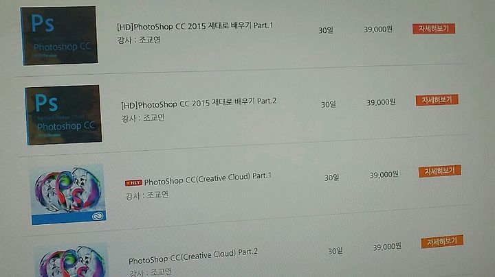This screenshot has width=495, height=277.
Task: Click instructor name 조교연 under Part.1 2015 course
Action: 150,40
